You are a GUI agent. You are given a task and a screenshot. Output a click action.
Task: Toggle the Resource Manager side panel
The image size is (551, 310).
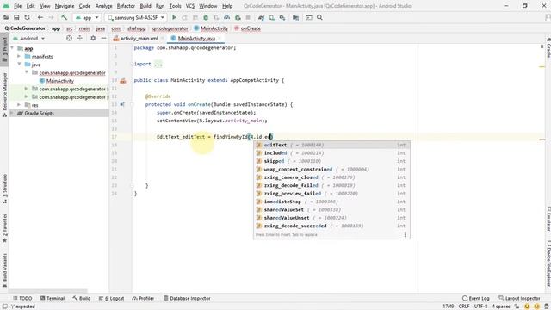(4, 95)
